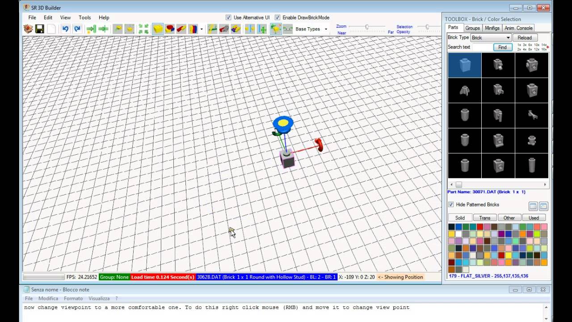572x322 pixels.
Task: Open the Edit menu
Action: pyautogui.click(x=48, y=17)
